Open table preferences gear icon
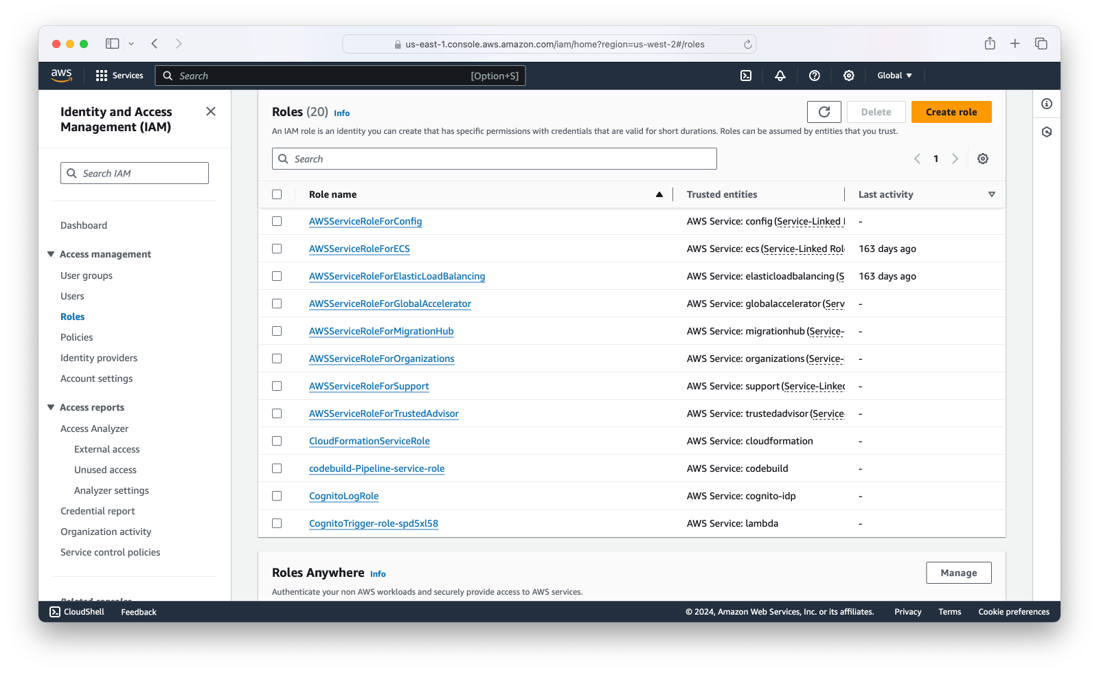The width and height of the screenshot is (1099, 673). coord(983,159)
